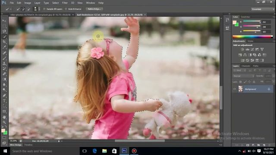Screen dimensions: 276x155
Task: Change screen mode at toolbox bottom
Action: pyautogui.click(x=4, y=143)
